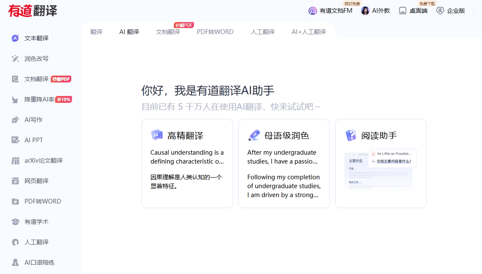Click the 有道文档FM podcast icon
The height and width of the screenshot is (274, 482).
[x=312, y=11]
